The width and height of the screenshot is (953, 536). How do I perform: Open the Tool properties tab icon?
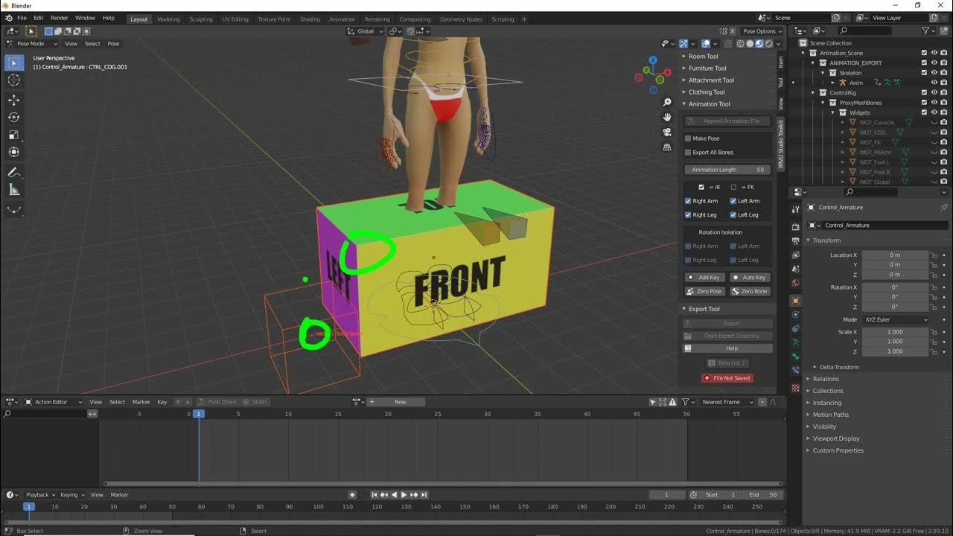[x=796, y=210]
